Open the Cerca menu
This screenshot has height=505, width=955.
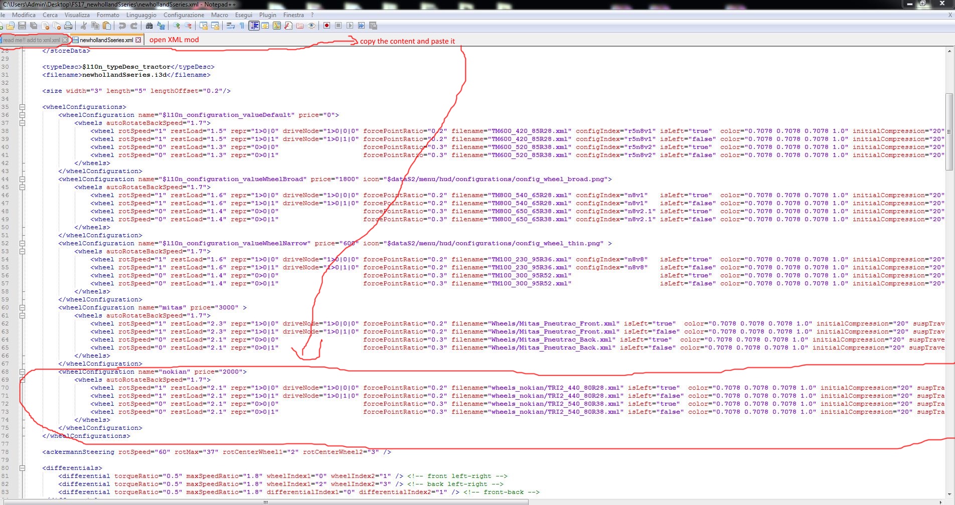[x=50, y=15]
